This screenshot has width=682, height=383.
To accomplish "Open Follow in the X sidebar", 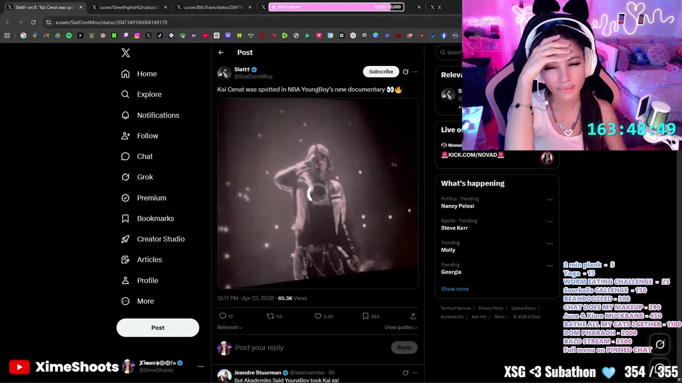I will (140, 136).
